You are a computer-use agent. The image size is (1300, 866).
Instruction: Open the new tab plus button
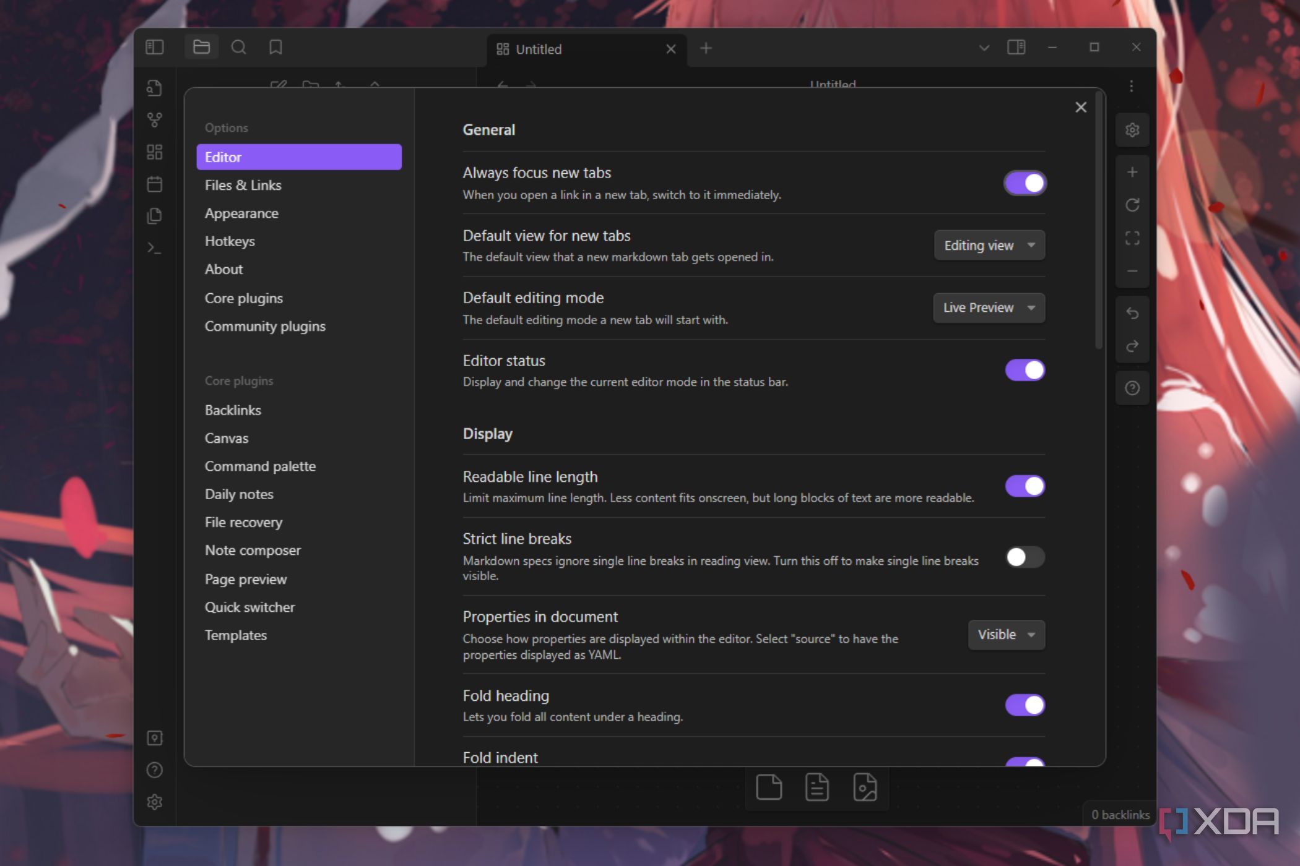point(706,48)
